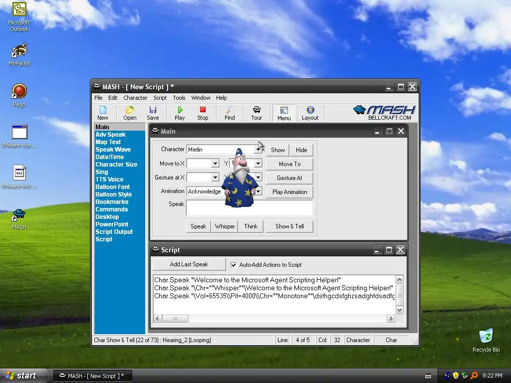Viewport: 511px width, 383px height.
Task: Open the Edit menu
Action: pyautogui.click(x=113, y=98)
